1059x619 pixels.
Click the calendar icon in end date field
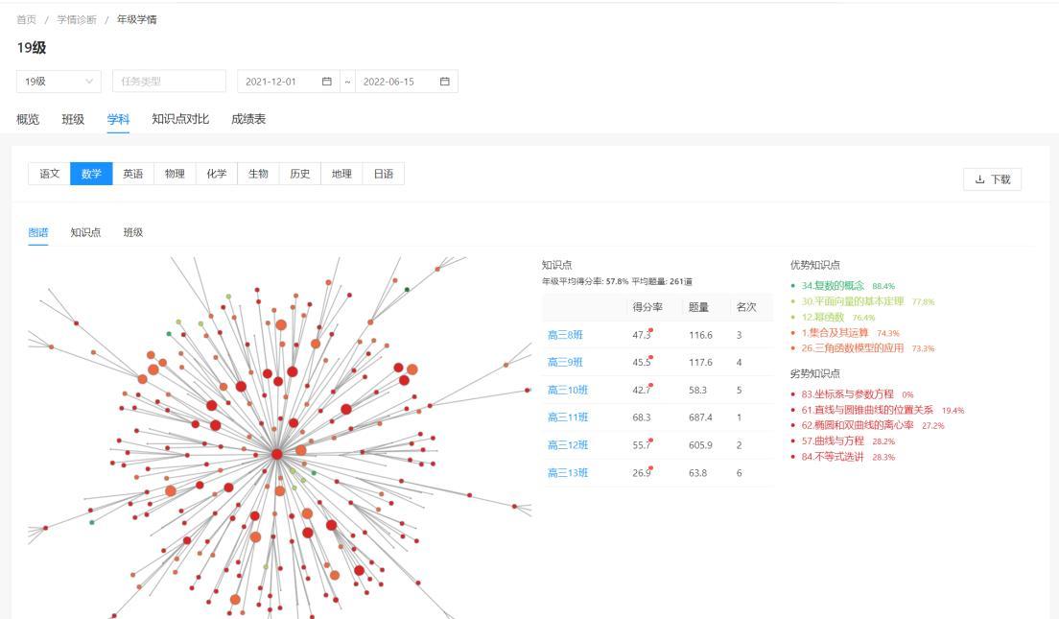(444, 81)
